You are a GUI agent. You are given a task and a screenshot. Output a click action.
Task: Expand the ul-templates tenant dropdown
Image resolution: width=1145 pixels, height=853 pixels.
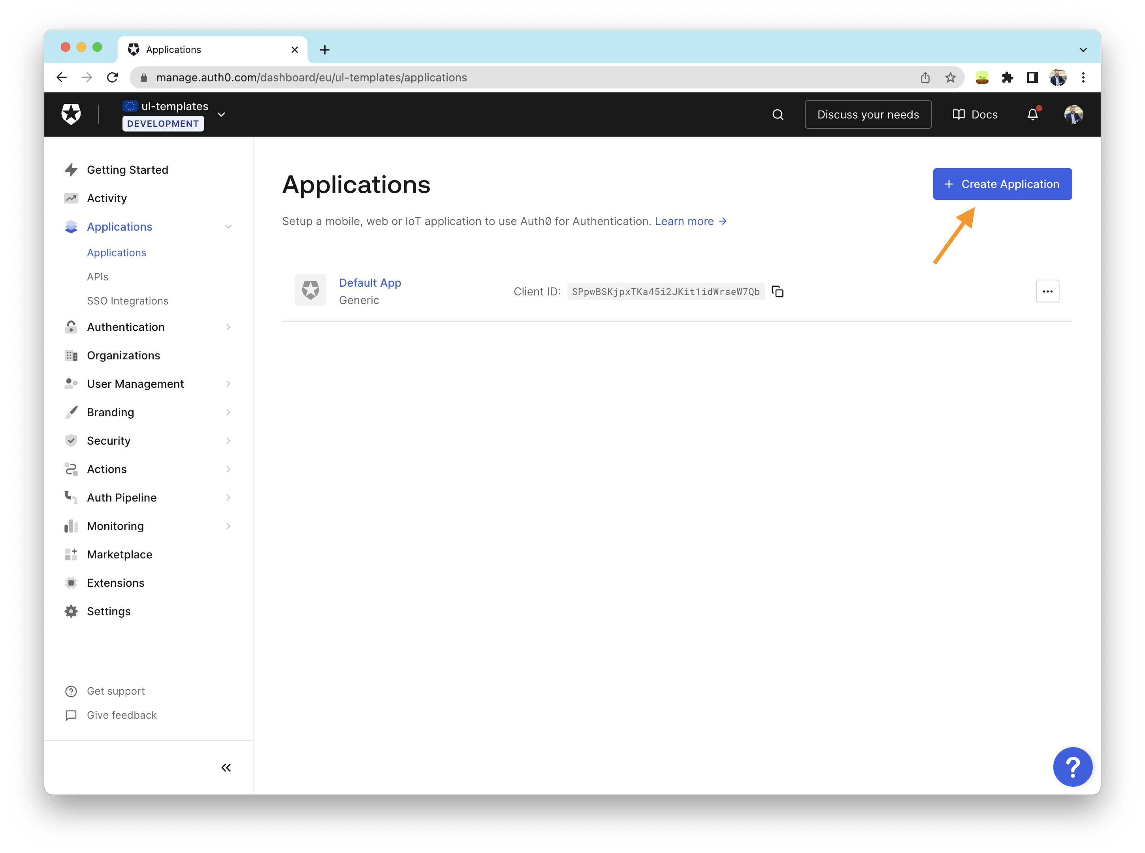tap(222, 114)
